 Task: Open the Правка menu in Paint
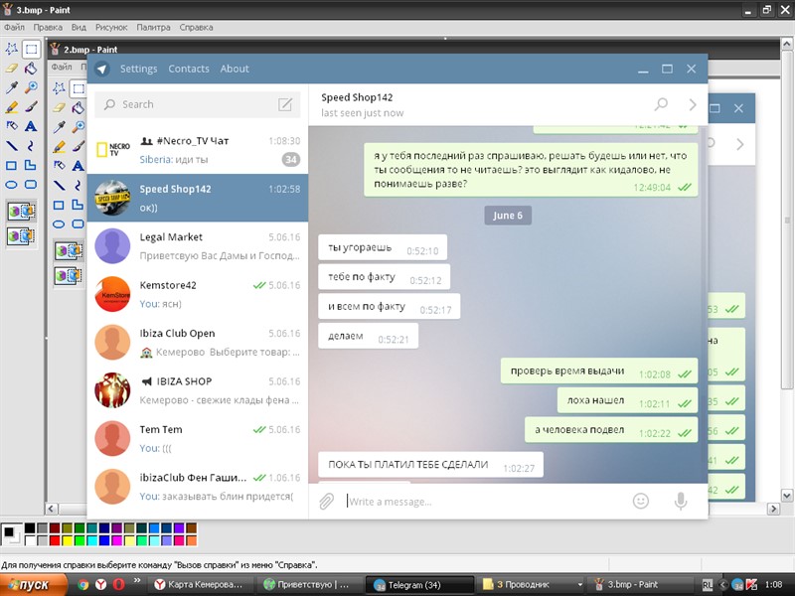48,28
